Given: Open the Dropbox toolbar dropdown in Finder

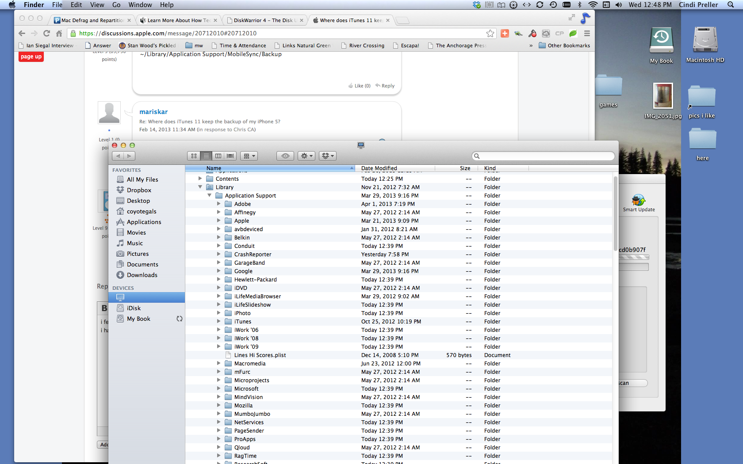Looking at the screenshot, I should point(328,156).
